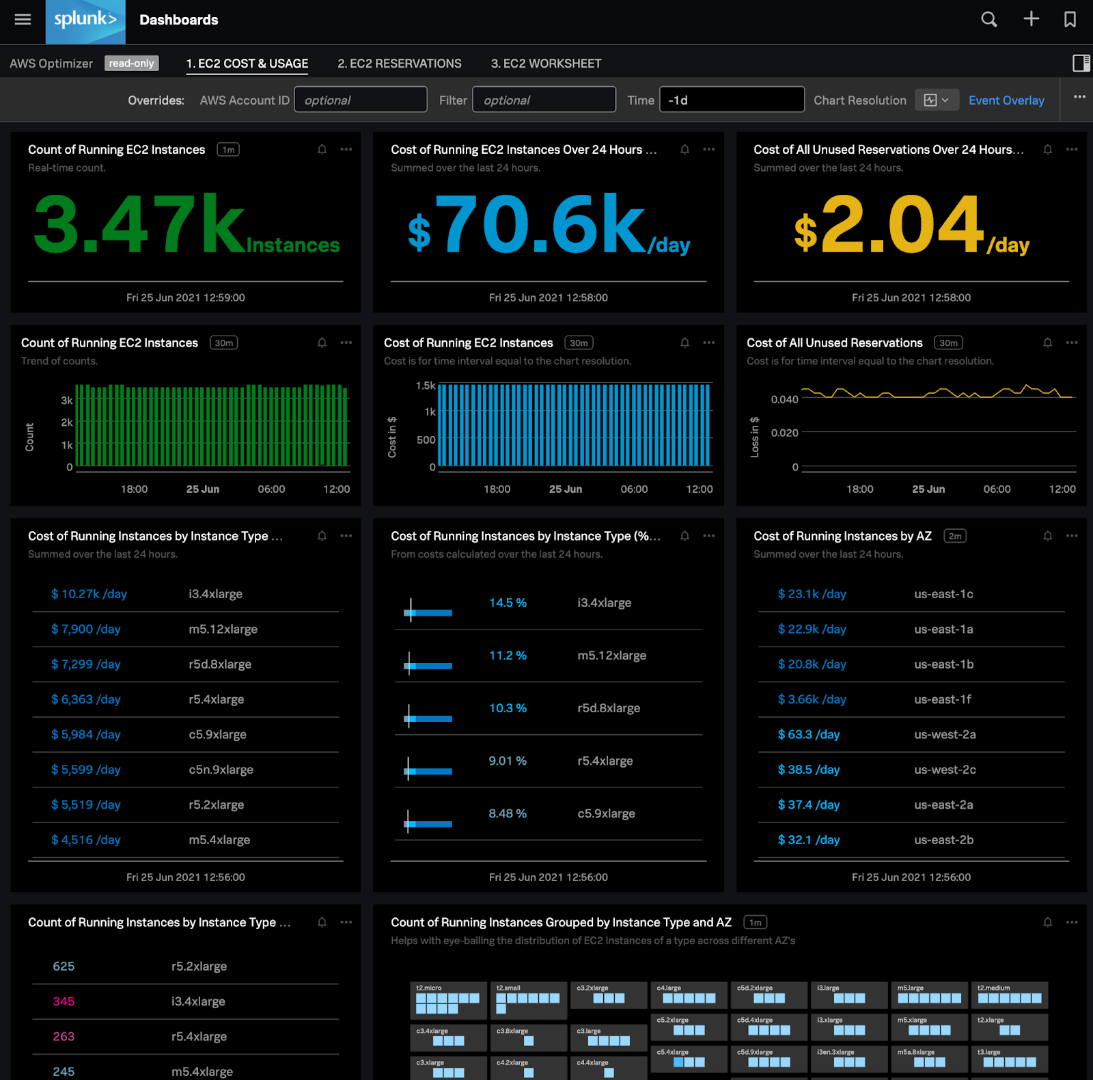Click the t2.medium heatmap tile
Viewport: 1093px width, 1080px height.
[1010, 995]
